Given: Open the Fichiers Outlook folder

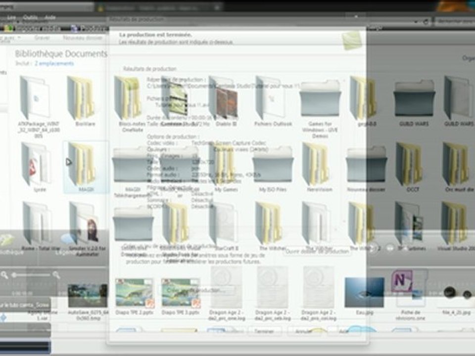Looking at the screenshot, I should [273, 101].
